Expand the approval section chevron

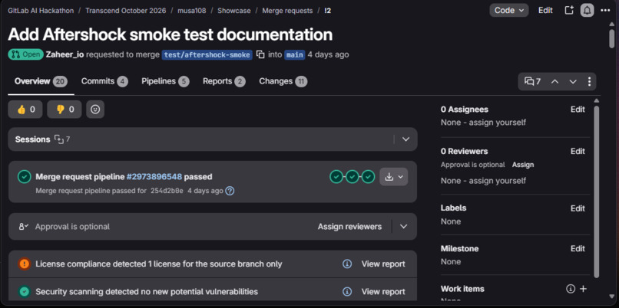(x=403, y=227)
